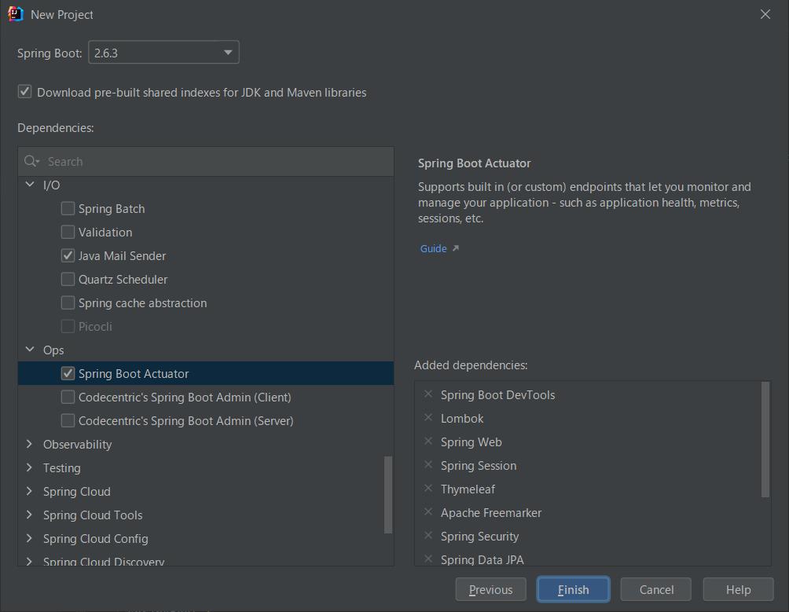
Task: Remove Spring Boot DevTools from added dependencies
Action: 428,394
